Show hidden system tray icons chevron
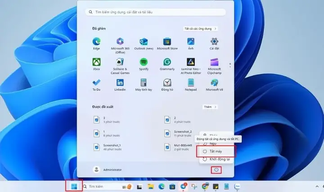Screen dimensions: 324x192 pos(317,187)
